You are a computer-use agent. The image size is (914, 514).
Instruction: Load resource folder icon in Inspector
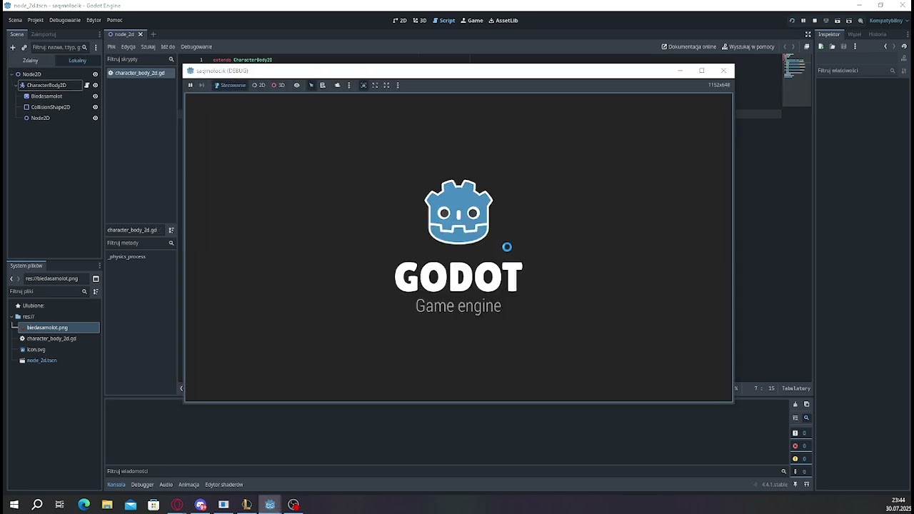tap(832, 46)
